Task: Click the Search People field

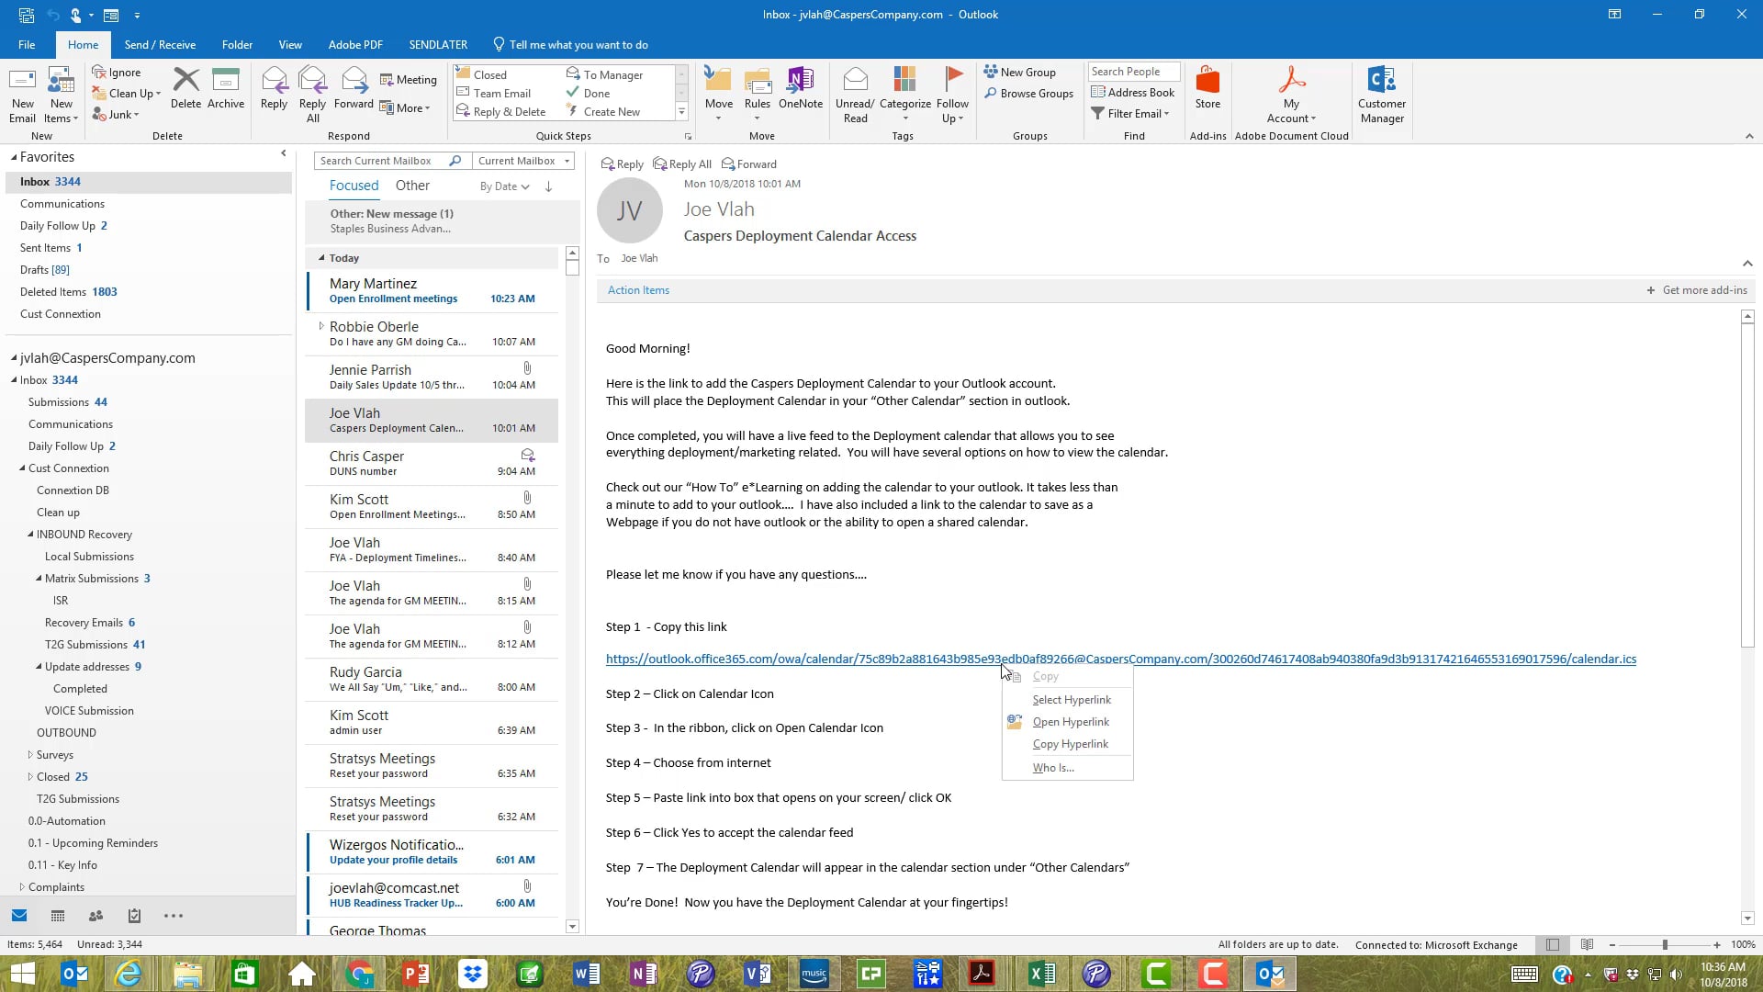Action: click(1134, 72)
